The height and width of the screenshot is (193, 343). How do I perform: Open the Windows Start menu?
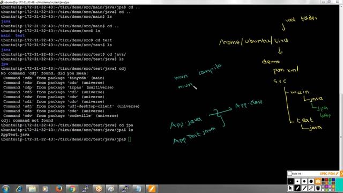click(5, 189)
